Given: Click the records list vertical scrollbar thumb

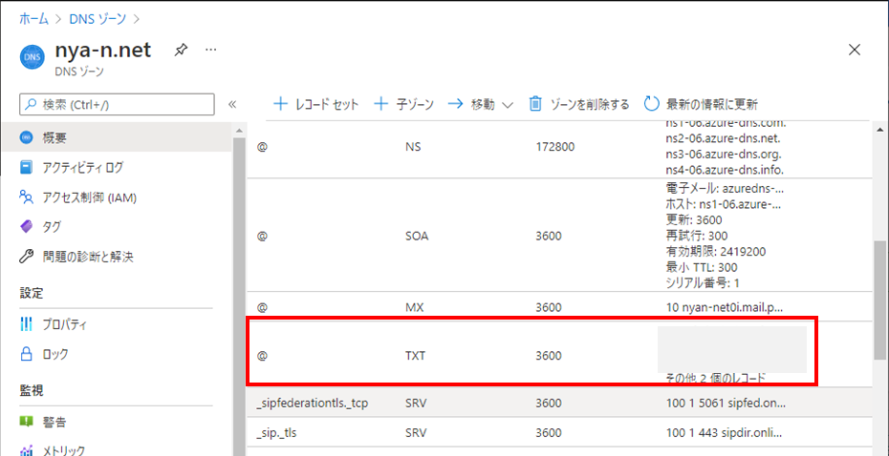Looking at the screenshot, I should (x=879, y=300).
